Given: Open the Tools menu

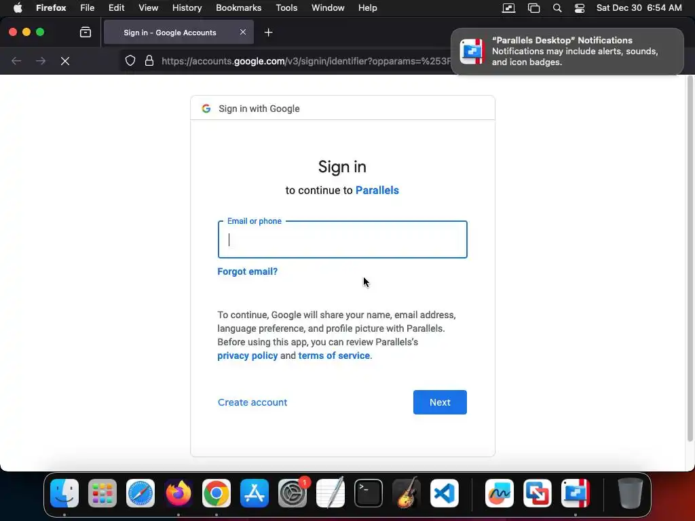Looking at the screenshot, I should click(286, 8).
